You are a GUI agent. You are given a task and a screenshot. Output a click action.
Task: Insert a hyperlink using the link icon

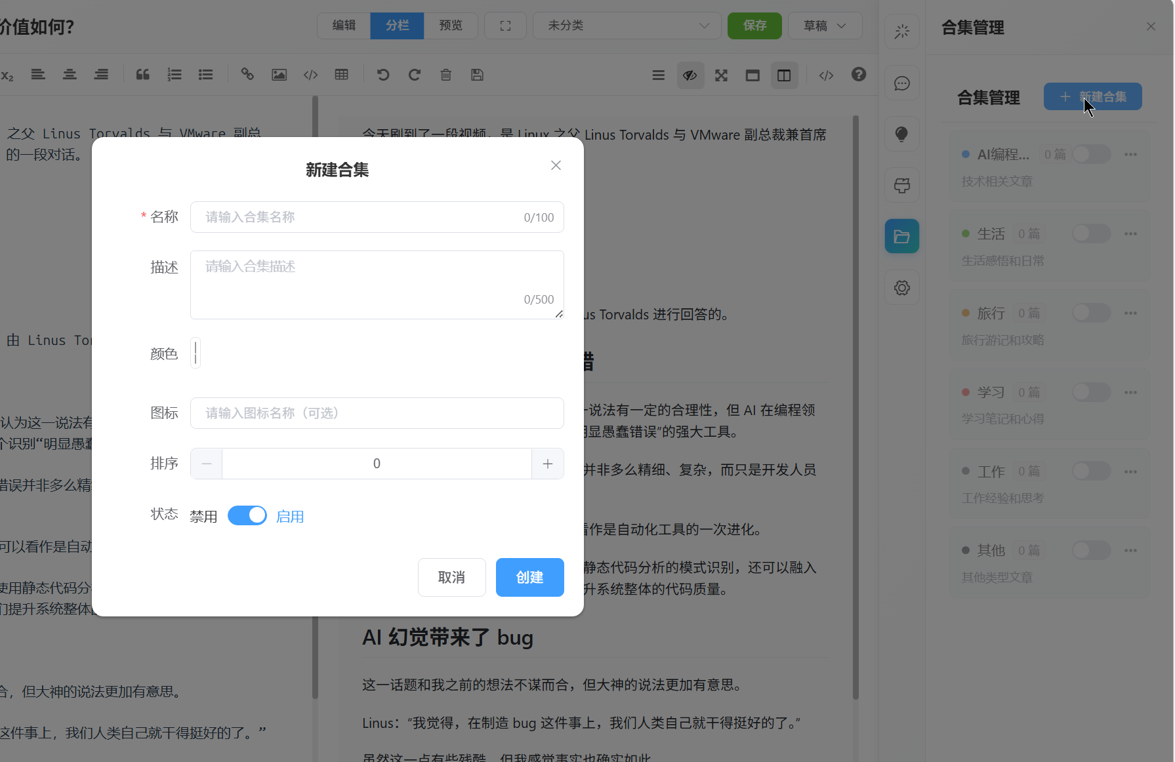coord(247,75)
